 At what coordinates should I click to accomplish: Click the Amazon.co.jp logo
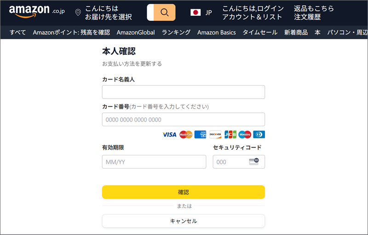(37, 11)
